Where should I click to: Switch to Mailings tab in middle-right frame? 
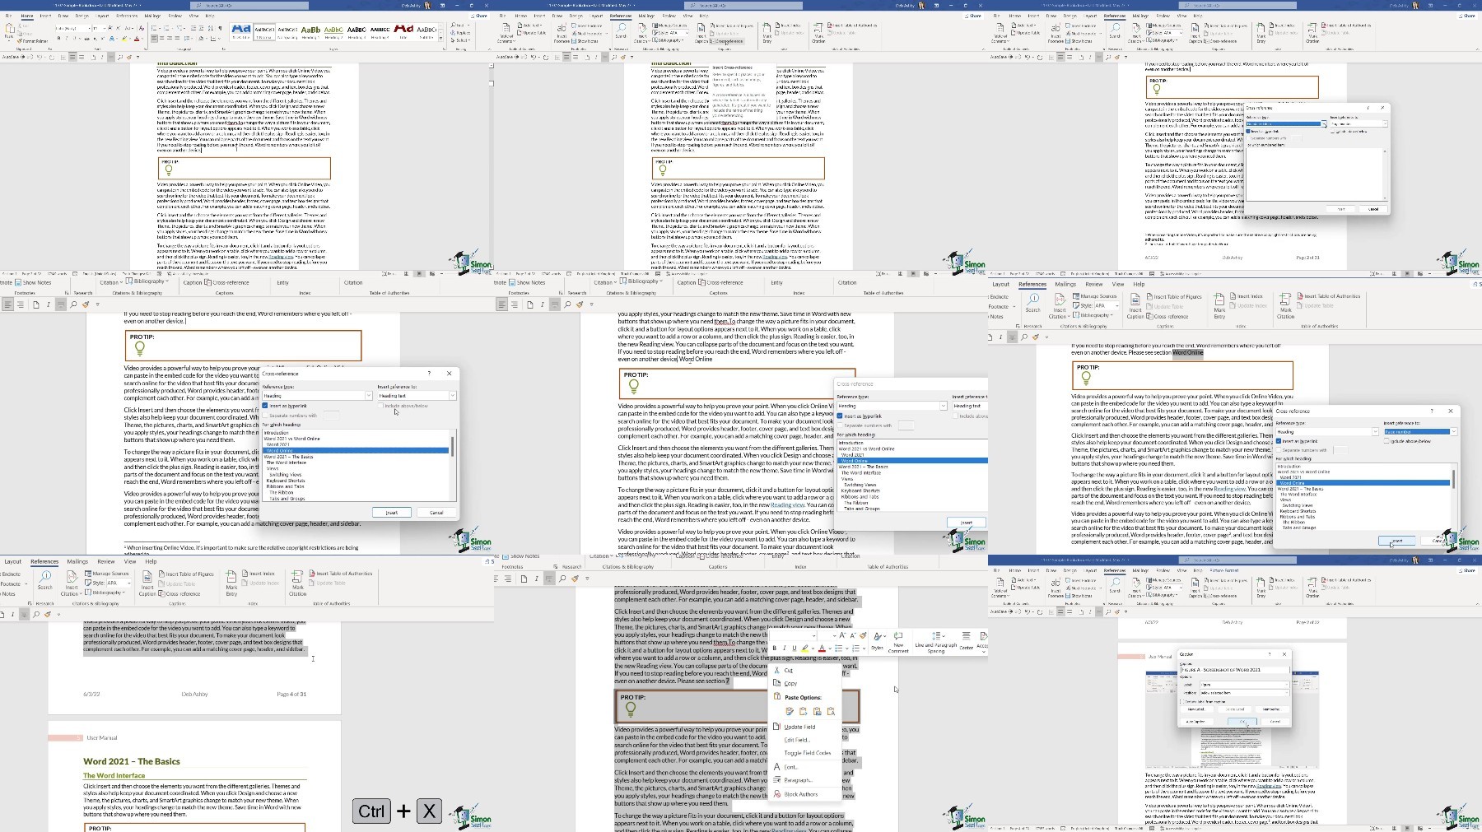click(1065, 285)
